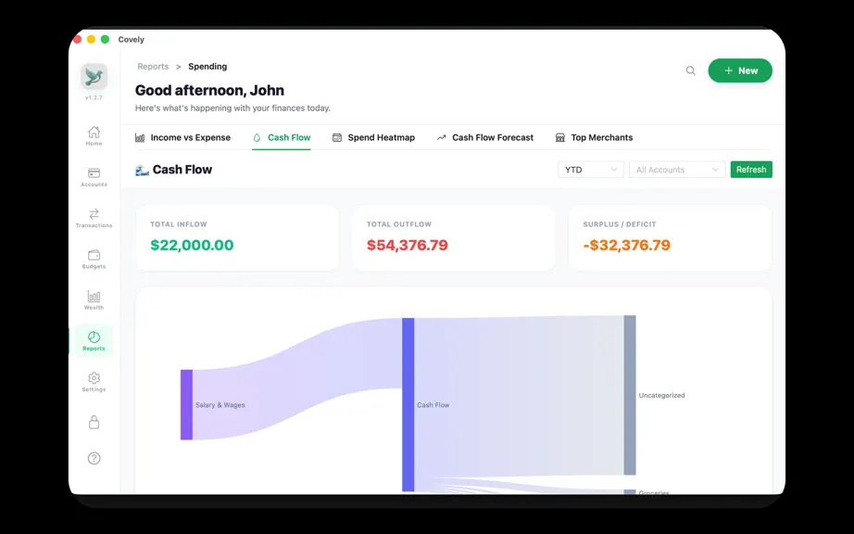Click the green Refresh button
Viewport: 854px width, 534px height.
[x=751, y=170]
